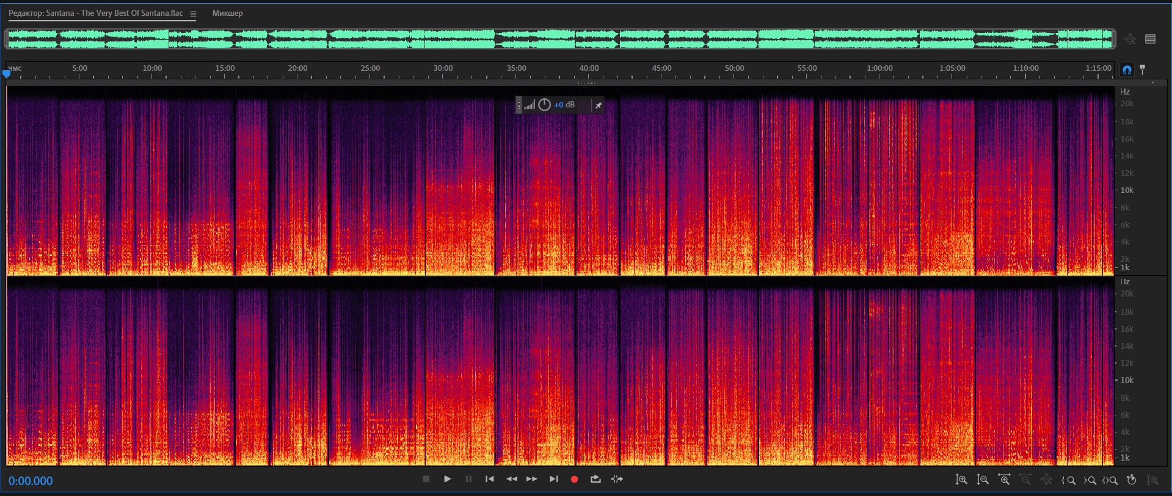This screenshot has height=496, width=1172.
Task: Open overview navigator options list icon
Action: tap(1151, 39)
